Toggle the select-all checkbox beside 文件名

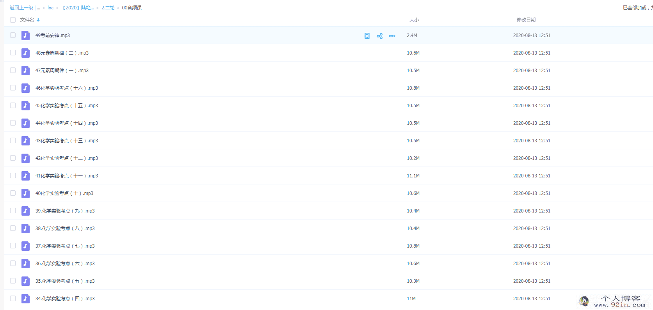(13, 20)
